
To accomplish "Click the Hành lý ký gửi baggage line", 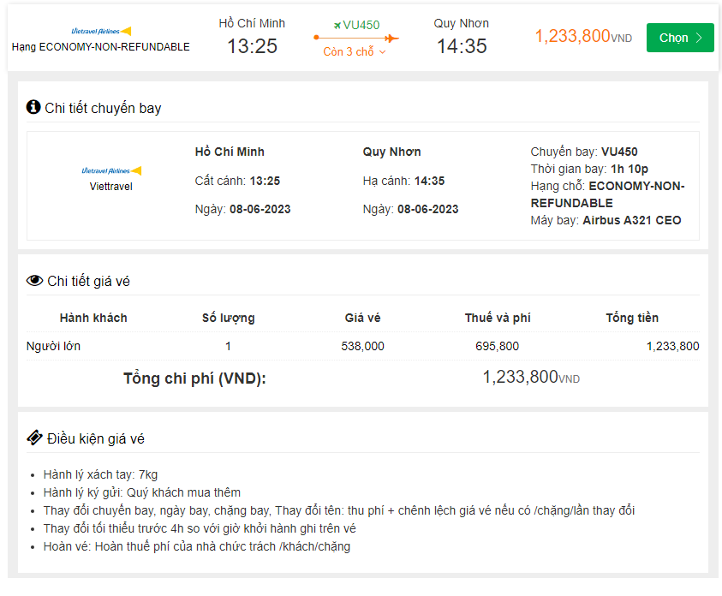I will click(x=141, y=492).
